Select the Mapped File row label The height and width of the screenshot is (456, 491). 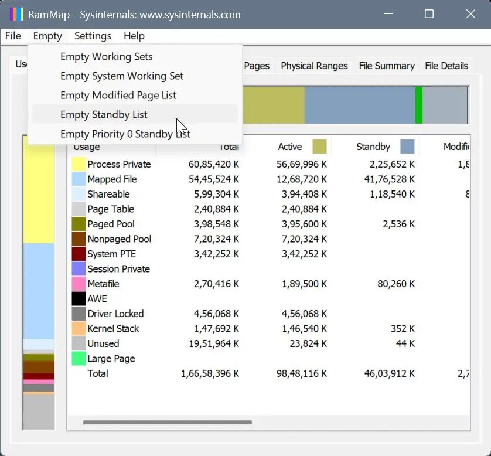pos(112,179)
